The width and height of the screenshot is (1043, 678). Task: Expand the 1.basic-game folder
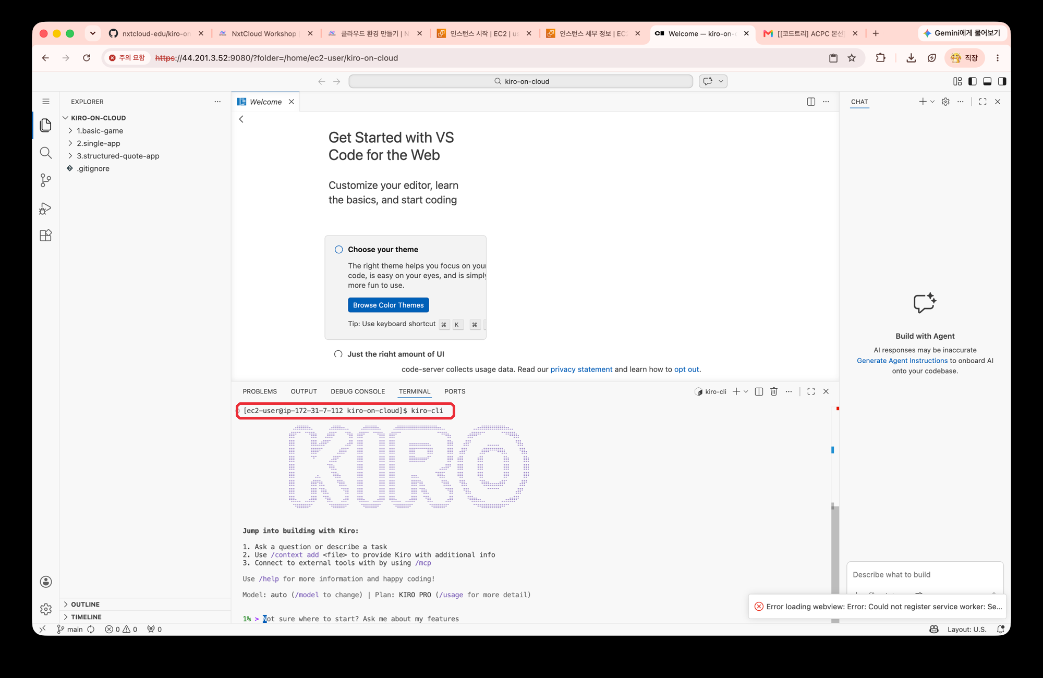pyautogui.click(x=70, y=131)
